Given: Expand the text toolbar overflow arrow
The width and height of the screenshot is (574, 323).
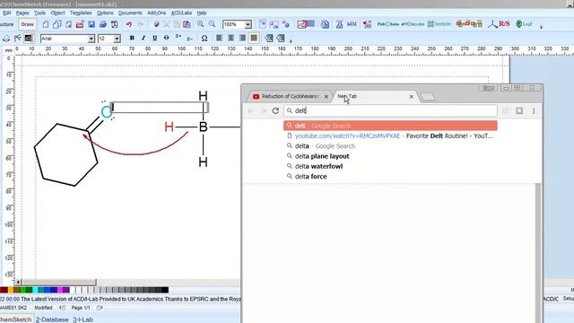Looking at the screenshot, I should 291,41.
